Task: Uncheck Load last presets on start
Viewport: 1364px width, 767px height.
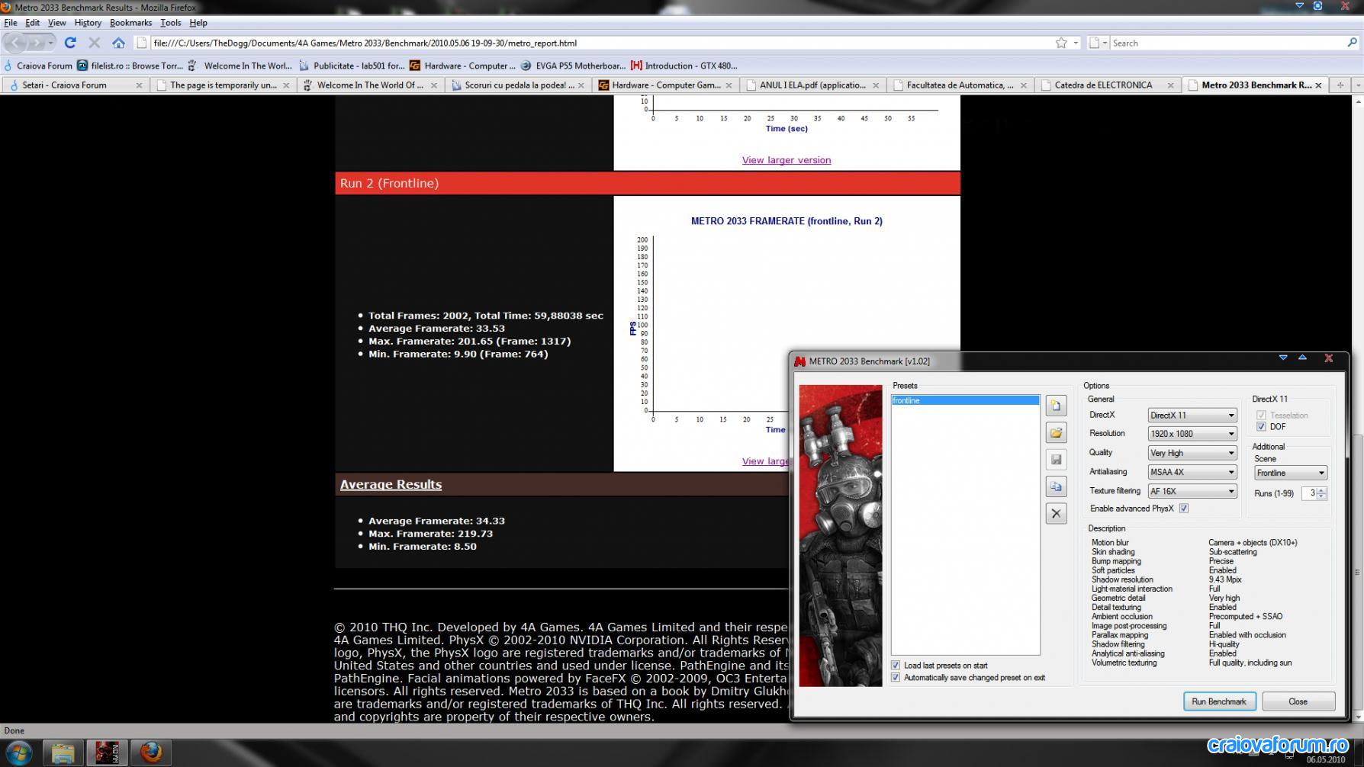Action: 896,666
